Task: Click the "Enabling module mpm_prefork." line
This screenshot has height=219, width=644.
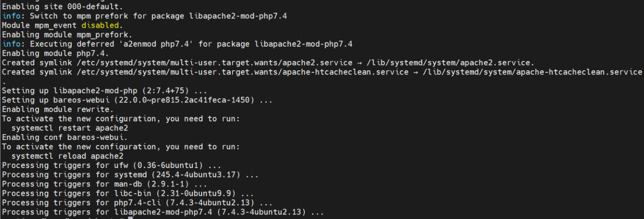Action: (x=67, y=35)
